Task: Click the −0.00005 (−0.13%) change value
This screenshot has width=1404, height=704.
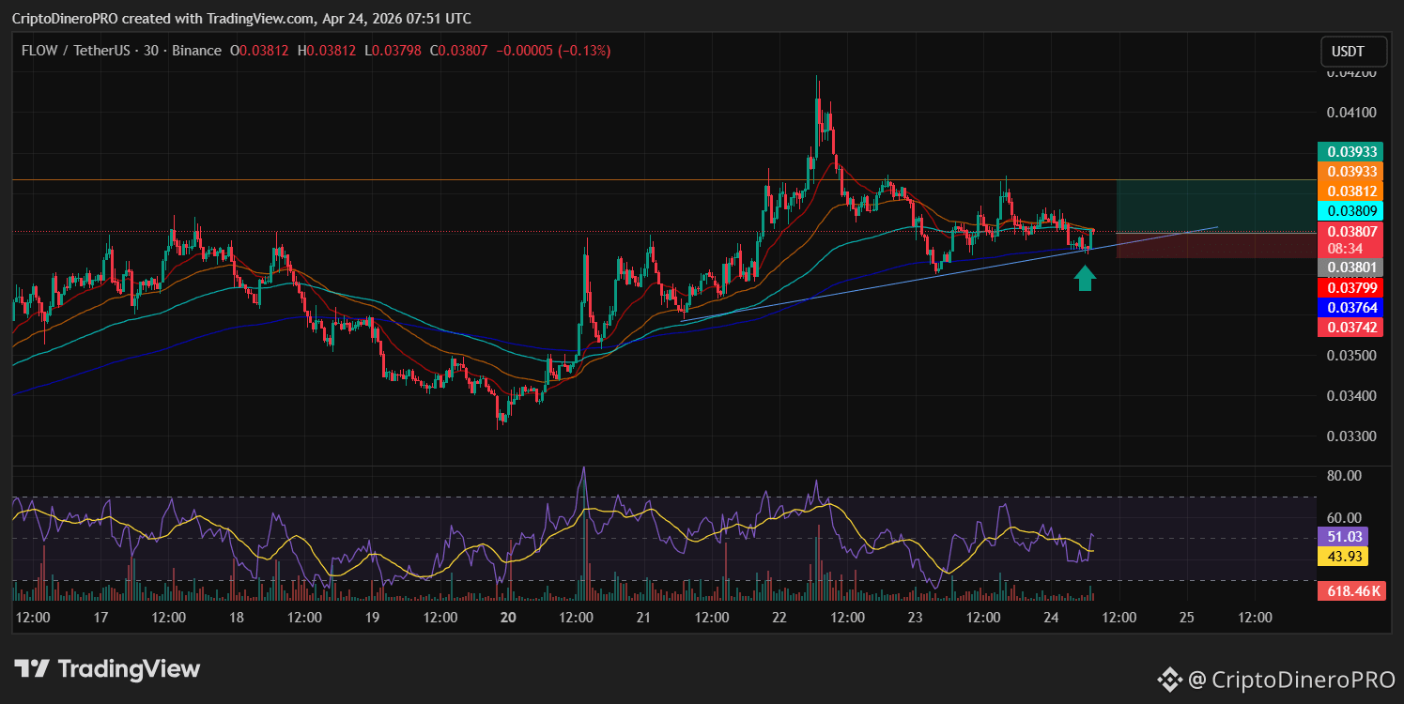Action: 553,51
